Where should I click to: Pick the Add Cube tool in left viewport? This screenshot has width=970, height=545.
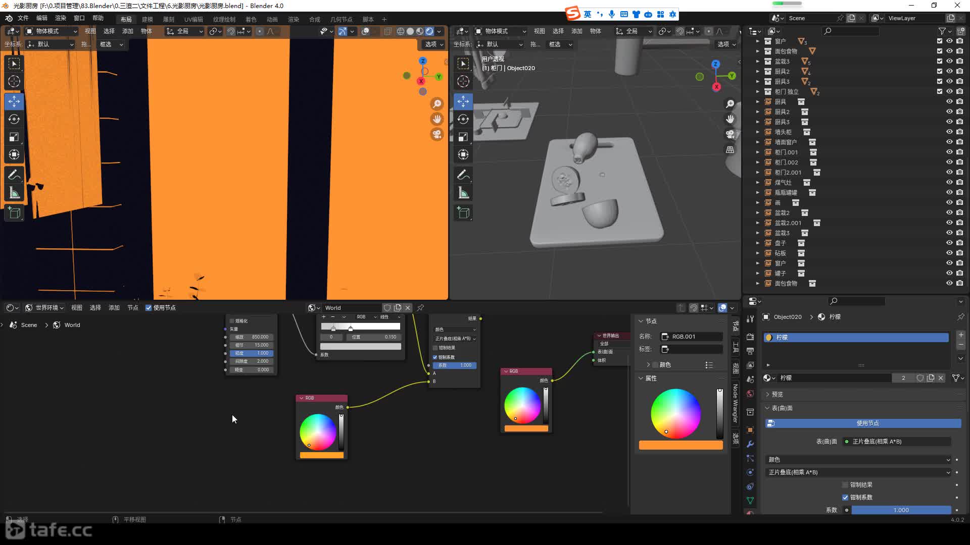[14, 213]
